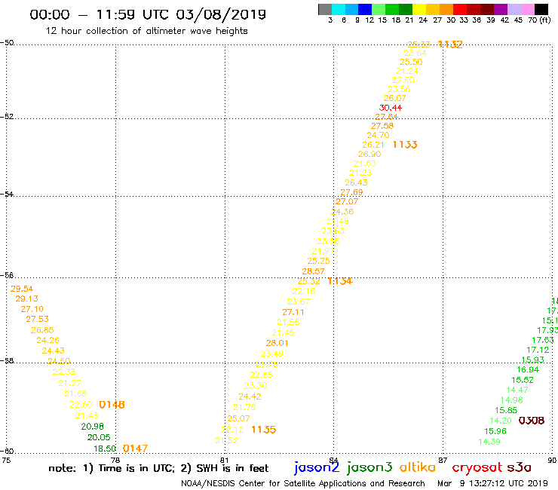This screenshot has height=490, width=558.
Task: Click the 24.26 wave height value
Action: pyautogui.click(x=48, y=340)
